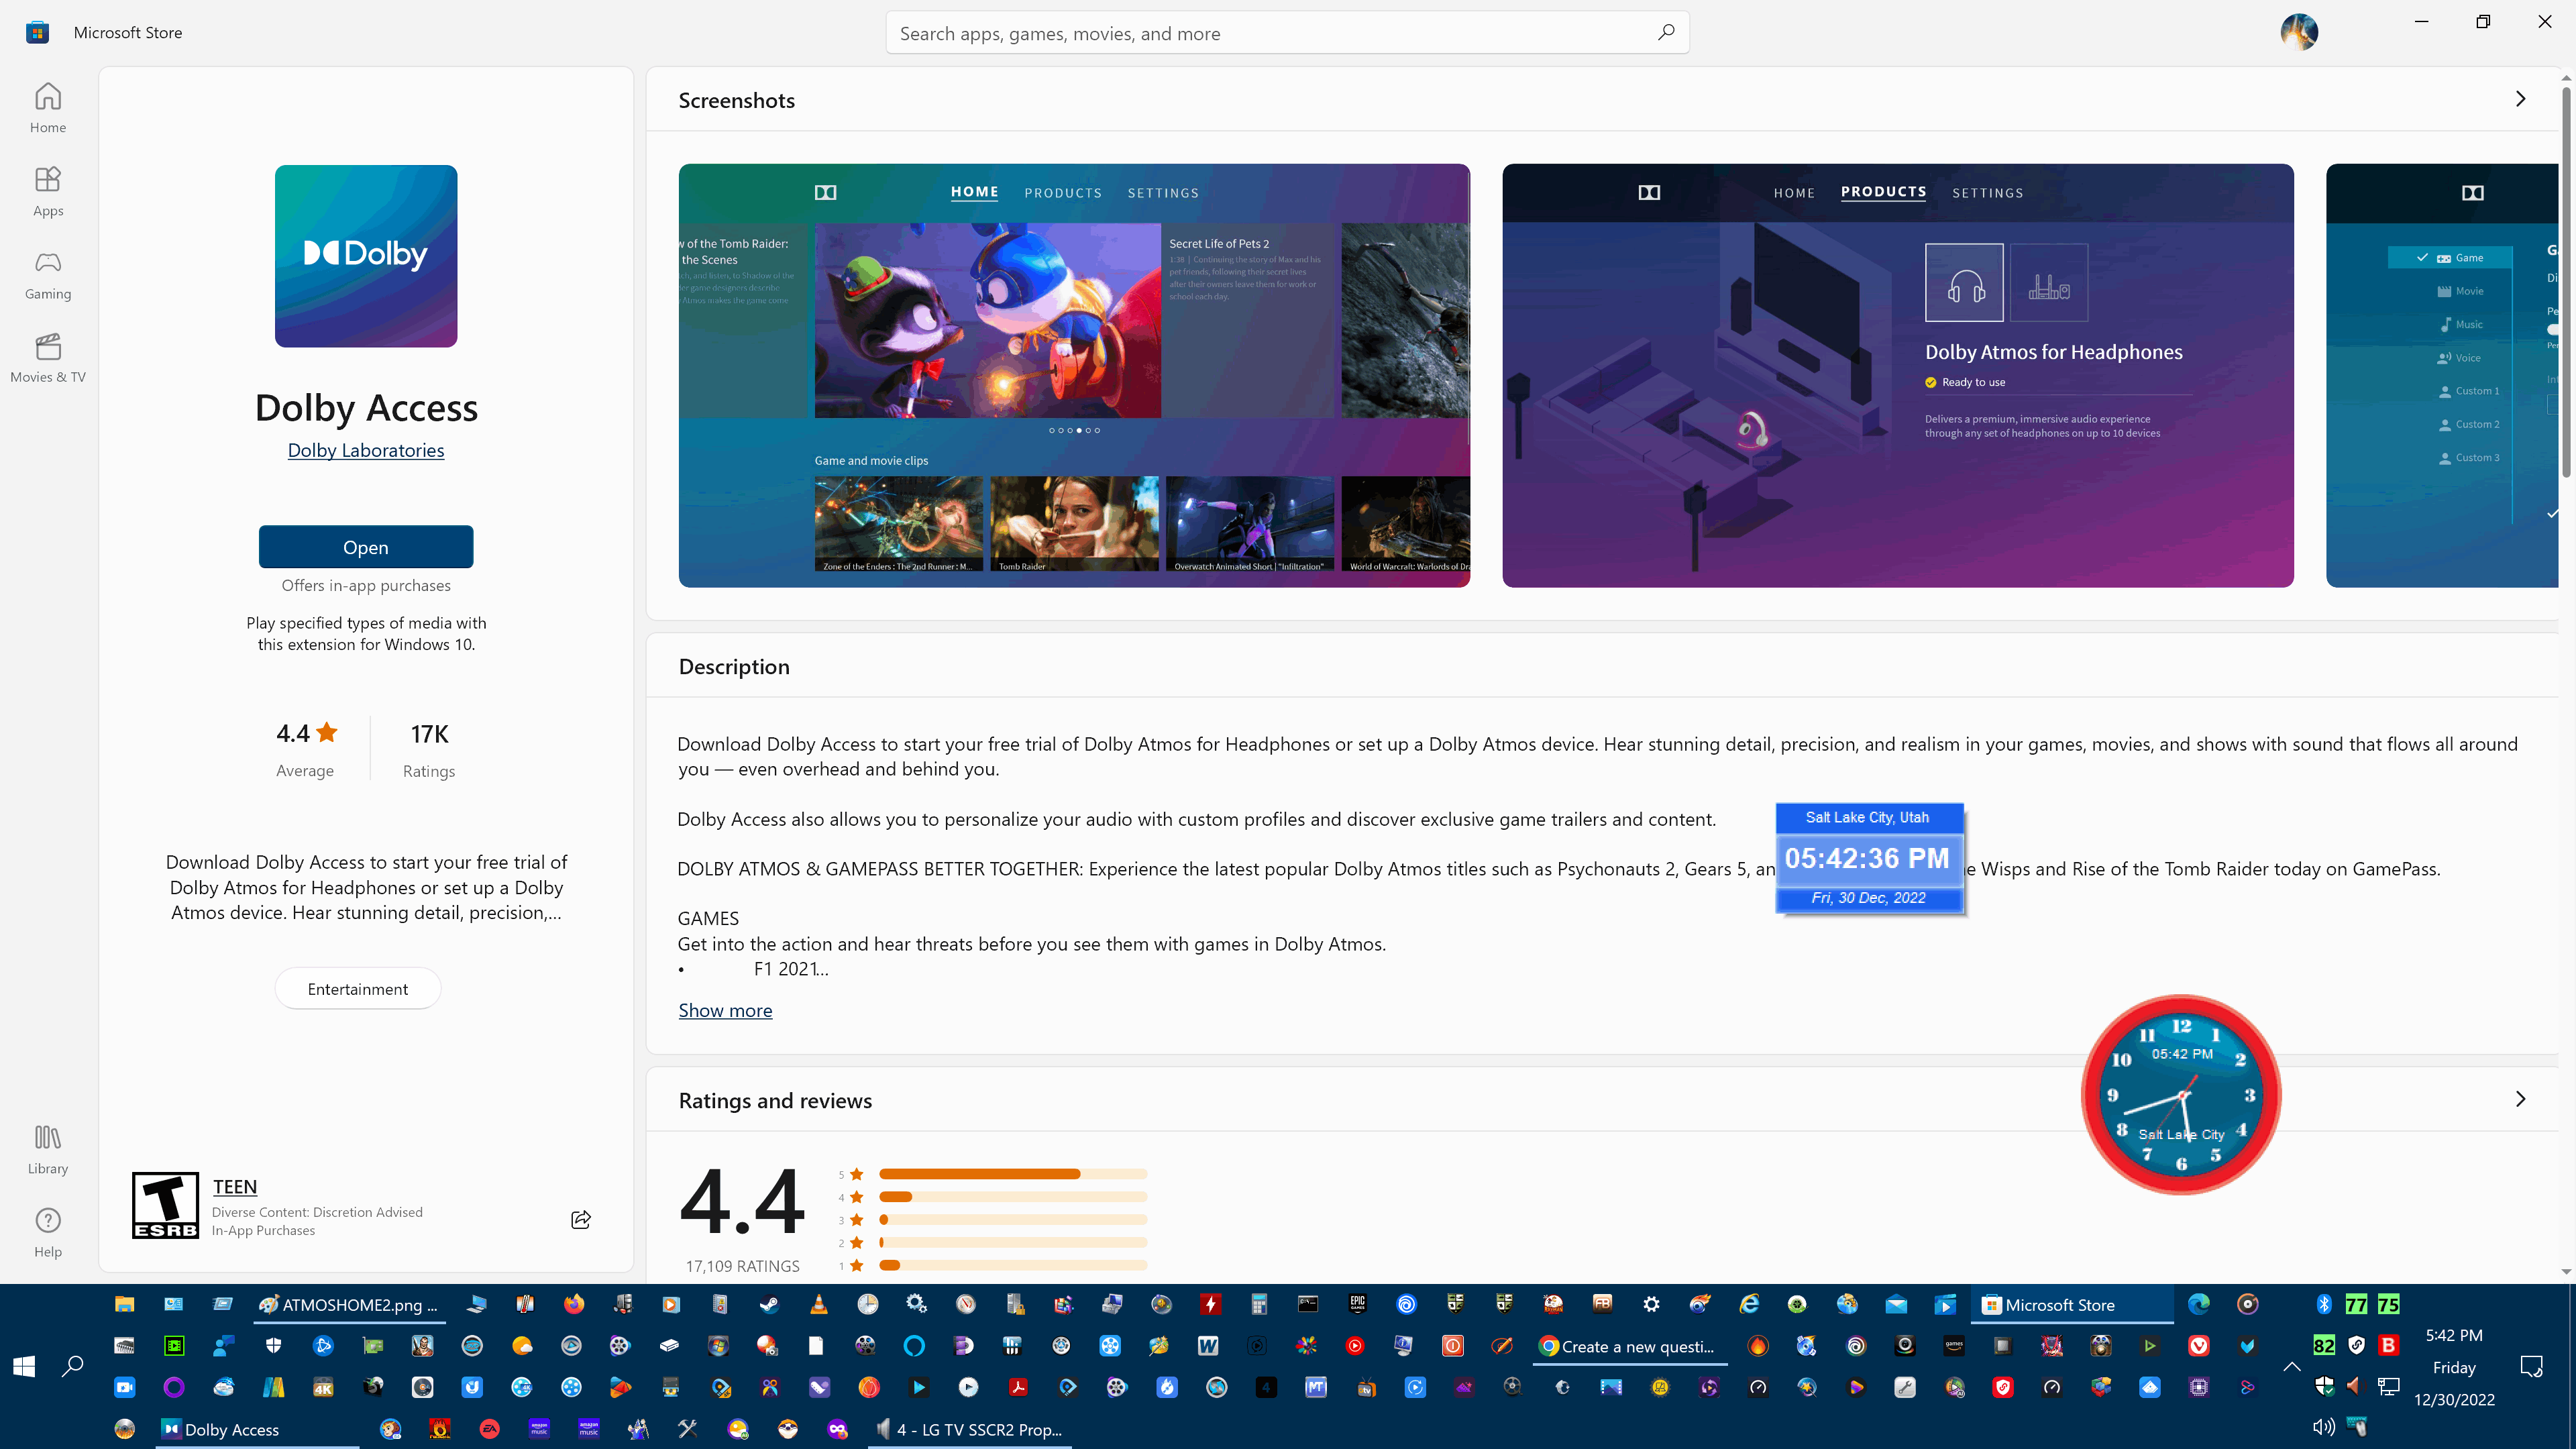Viewport: 2576px width, 1449px height.
Task: Show more description content
Action: point(724,1008)
